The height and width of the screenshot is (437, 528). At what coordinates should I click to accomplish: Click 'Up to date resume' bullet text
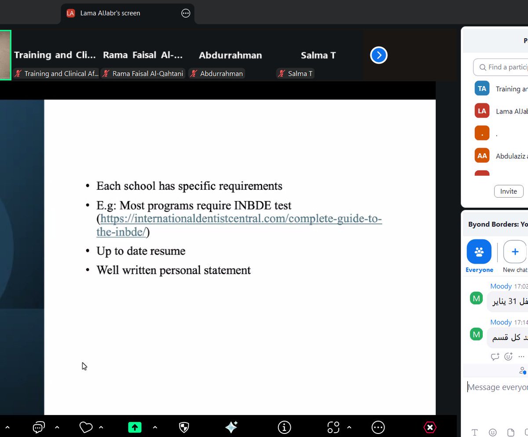141,251
